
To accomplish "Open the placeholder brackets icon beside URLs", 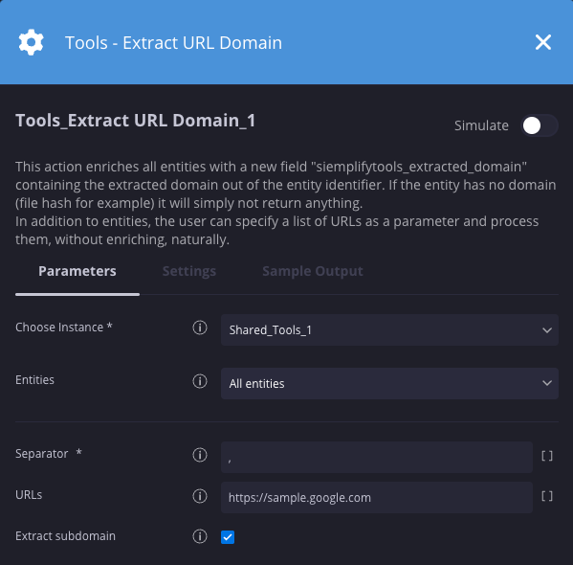I will pyautogui.click(x=547, y=496).
